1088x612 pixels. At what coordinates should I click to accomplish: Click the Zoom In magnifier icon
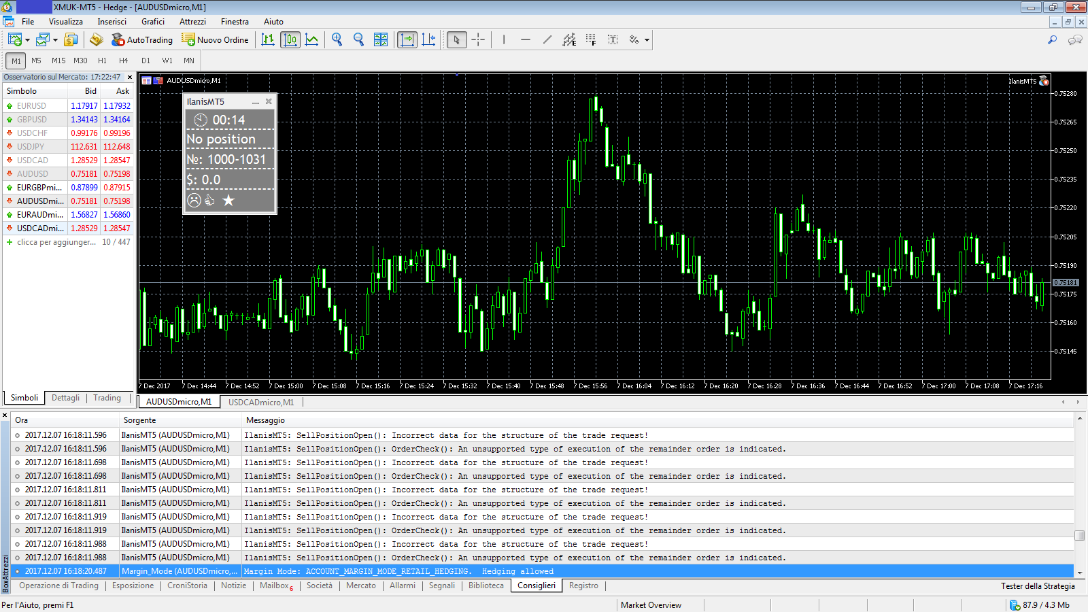pyautogui.click(x=337, y=39)
